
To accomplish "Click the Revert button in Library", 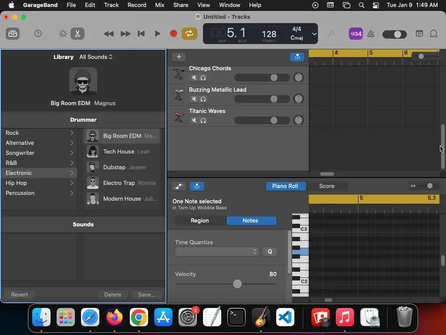I will click(x=19, y=294).
